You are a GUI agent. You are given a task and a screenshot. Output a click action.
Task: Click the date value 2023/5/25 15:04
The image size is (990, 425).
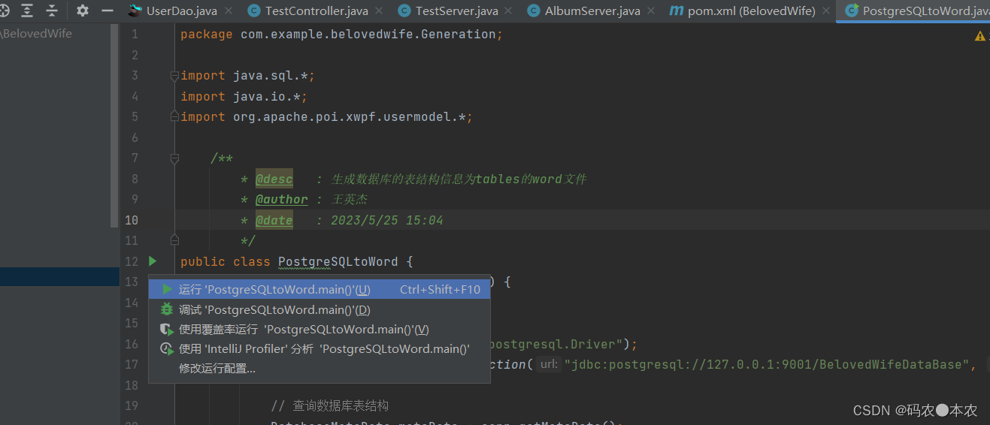tap(387, 220)
